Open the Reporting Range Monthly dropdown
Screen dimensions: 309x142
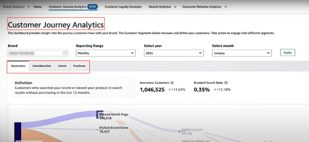[105, 53]
